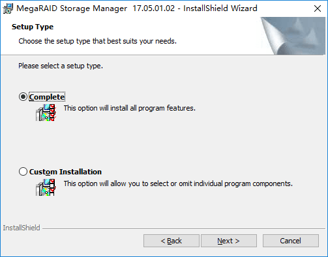Click the Custom Installation label text
The width and height of the screenshot is (328, 257).
65,172
